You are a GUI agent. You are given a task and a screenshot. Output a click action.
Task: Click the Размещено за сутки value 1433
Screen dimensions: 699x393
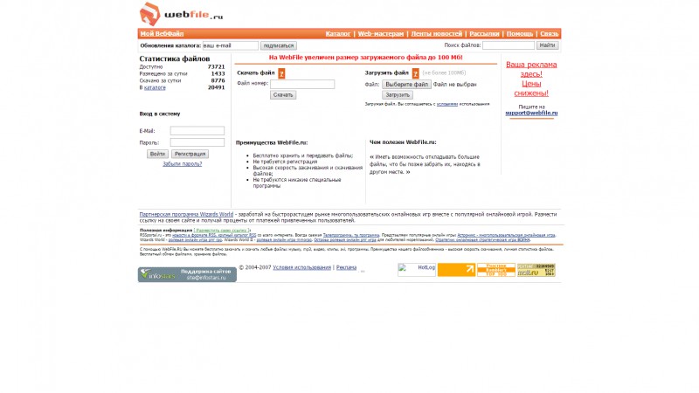click(x=218, y=74)
